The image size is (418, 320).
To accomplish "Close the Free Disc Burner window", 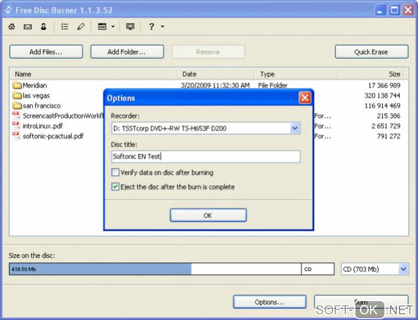I will [408, 10].
